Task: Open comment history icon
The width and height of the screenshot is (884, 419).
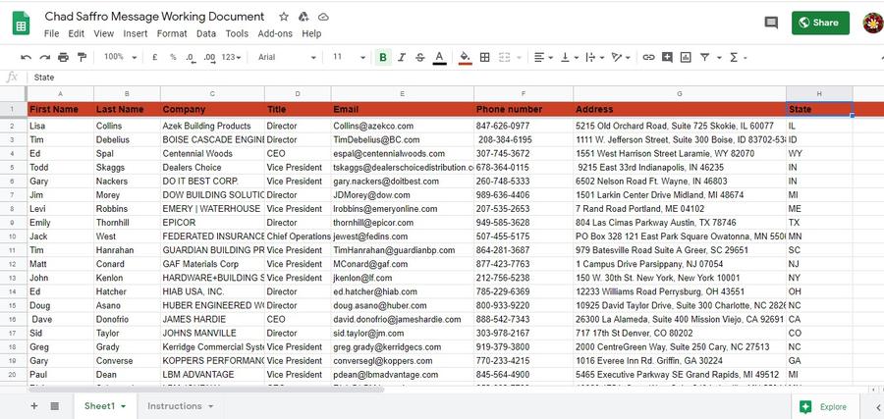Action: point(771,23)
